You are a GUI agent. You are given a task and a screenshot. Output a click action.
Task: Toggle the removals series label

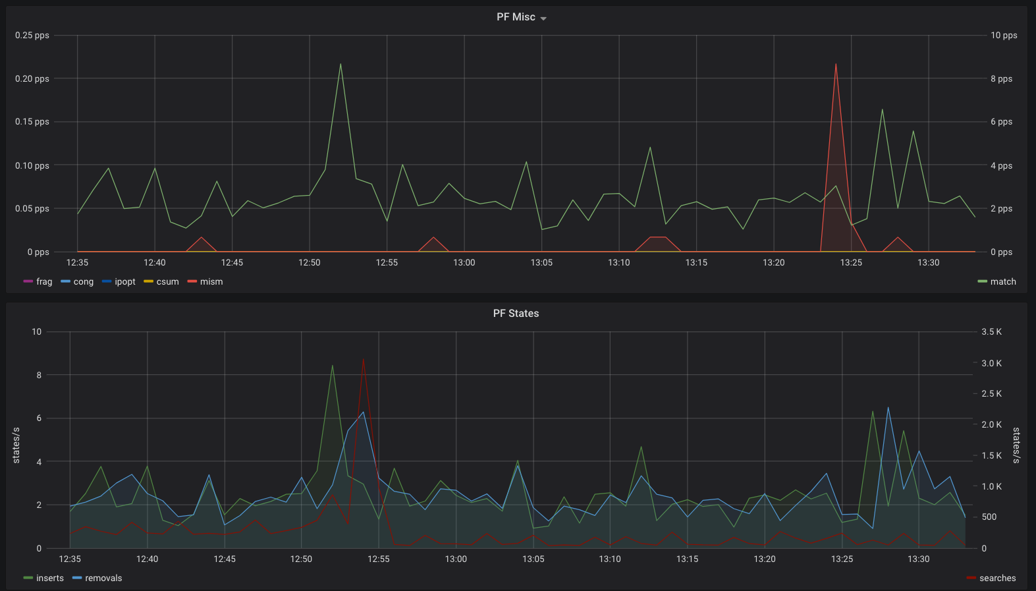point(103,578)
